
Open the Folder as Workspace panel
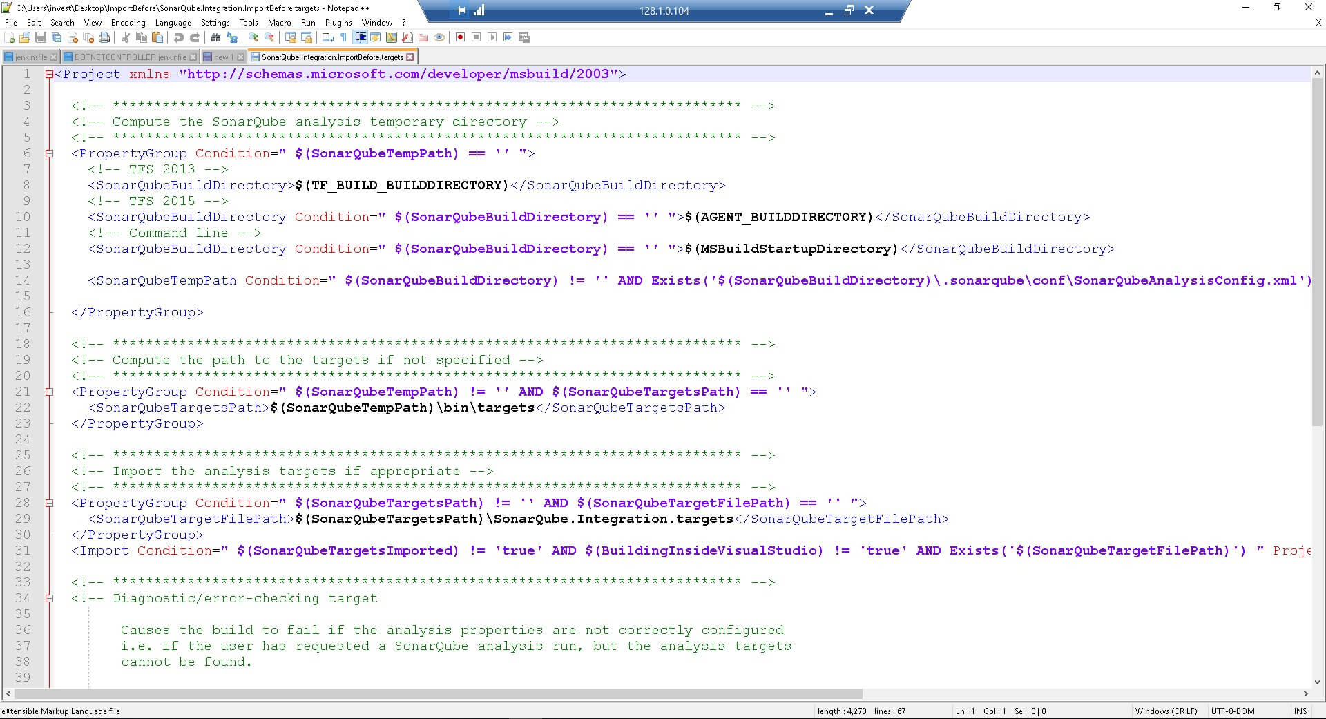tap(423, 37)
